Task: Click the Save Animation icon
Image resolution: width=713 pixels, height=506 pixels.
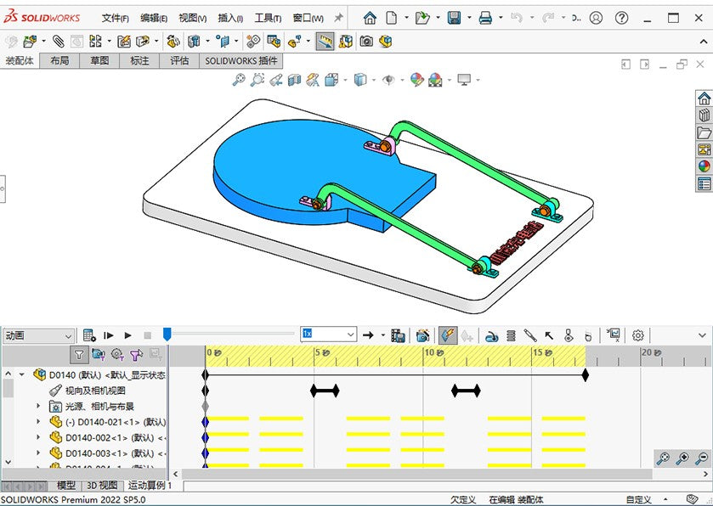Action: [398, 335]
